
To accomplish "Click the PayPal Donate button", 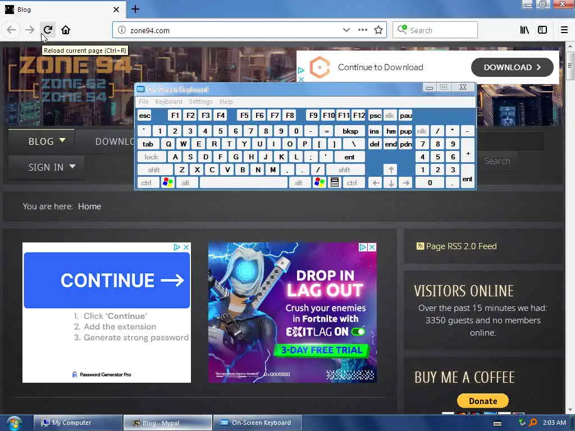I will pyautogui.click(x=482, y=401).
